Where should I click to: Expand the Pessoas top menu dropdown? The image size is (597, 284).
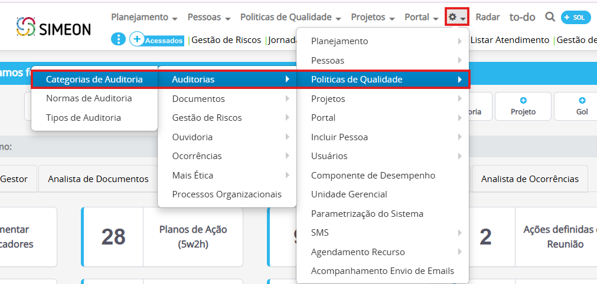tap(208, 17)
